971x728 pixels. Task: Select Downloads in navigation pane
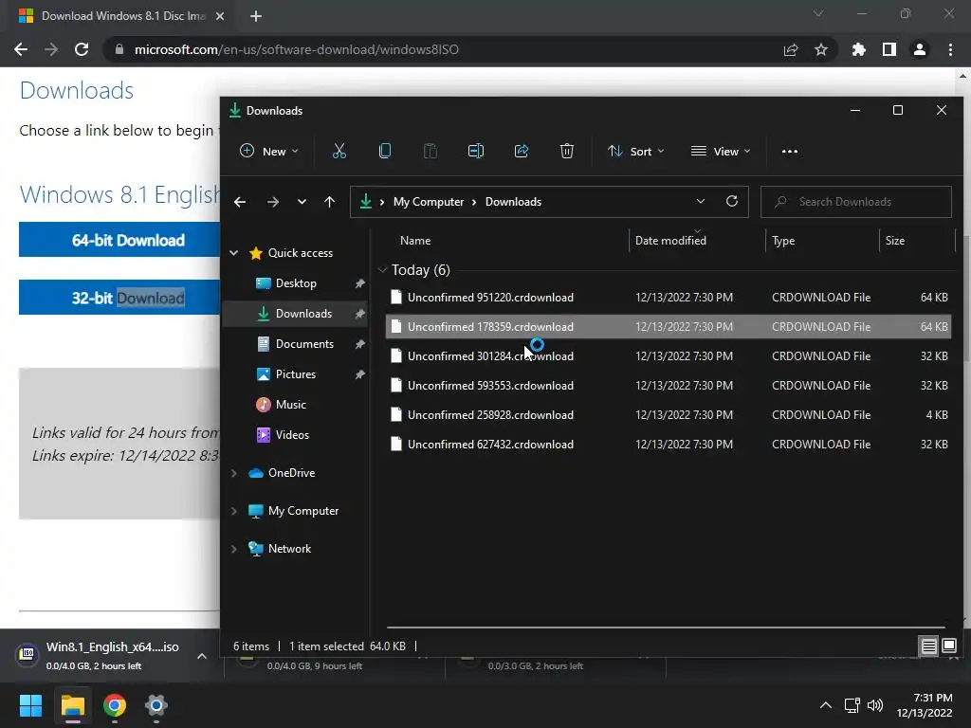coord(296,313)
